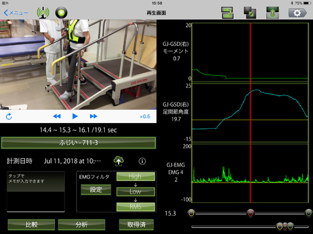Tap the yellow-ringed knob on the lower slider
This screenshot has width=313, height=234.
tap(280, 226)
